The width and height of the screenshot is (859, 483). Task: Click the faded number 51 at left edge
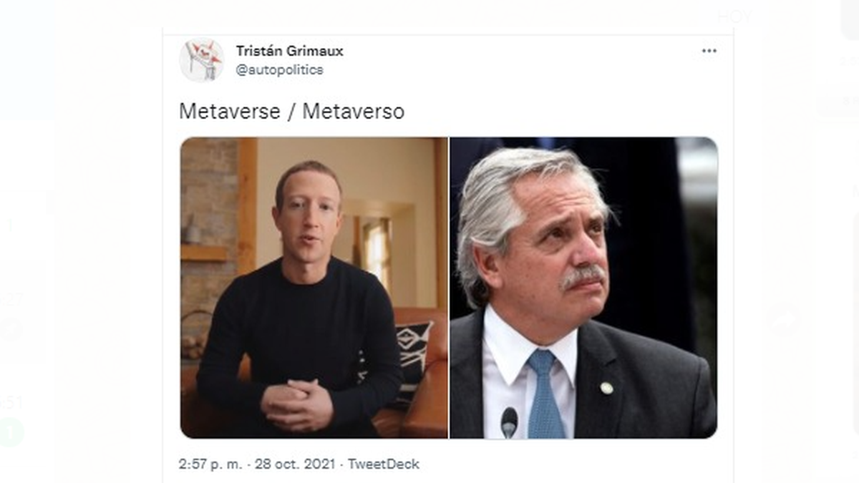[x=11, y=403]
